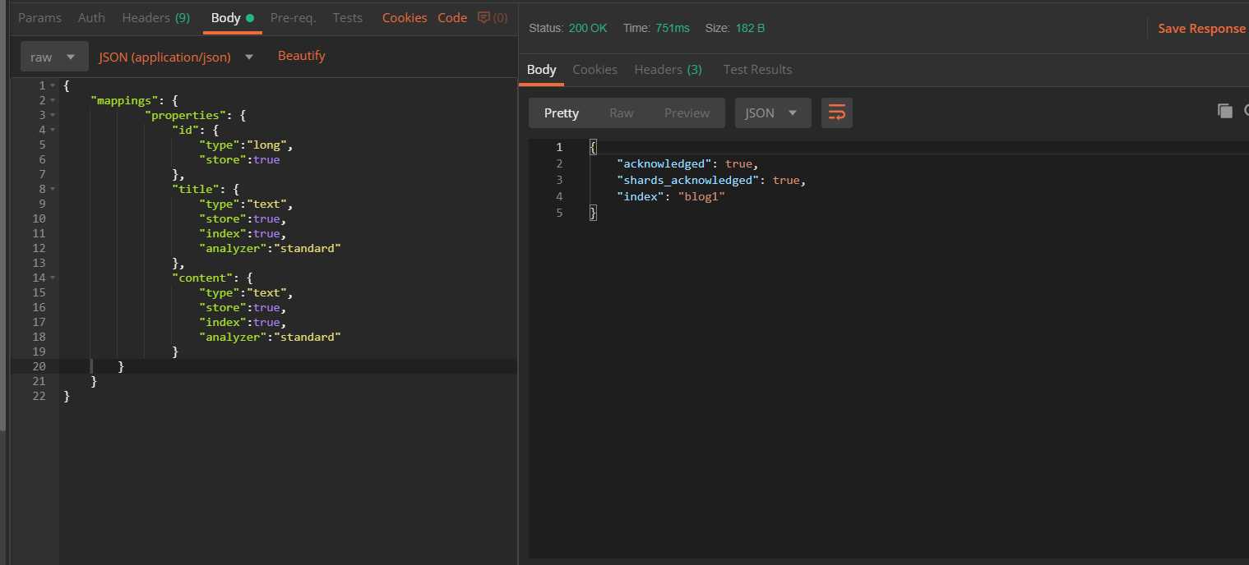The height and width of the screenshot is (565, 1249).
Task: Switch the response view to Preview
Action: pos(687,113)
